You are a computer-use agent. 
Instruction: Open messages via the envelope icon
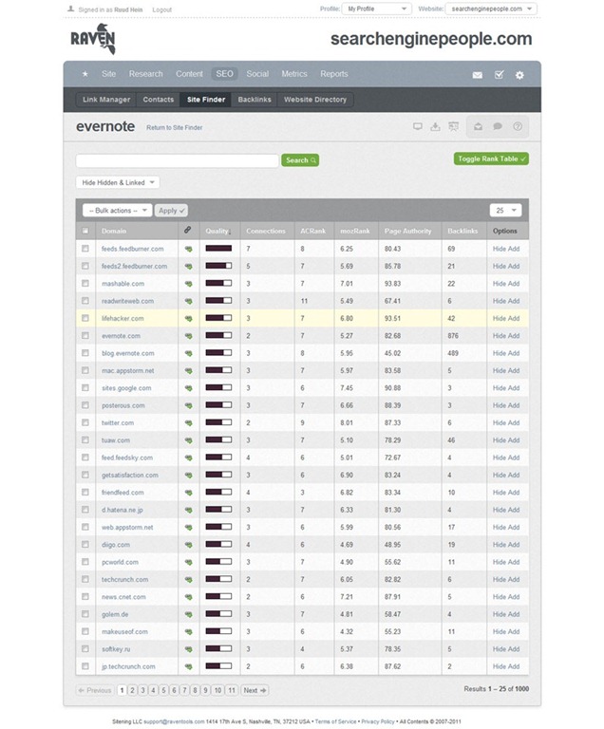(x=478, y=75)
